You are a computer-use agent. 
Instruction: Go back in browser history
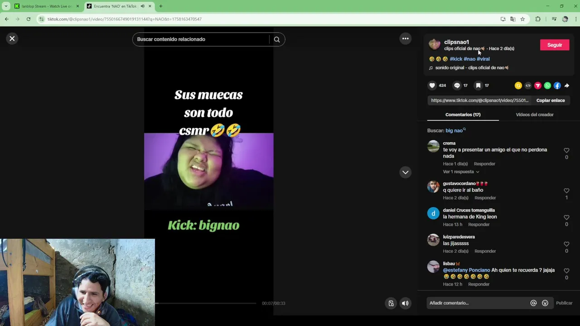7,19
